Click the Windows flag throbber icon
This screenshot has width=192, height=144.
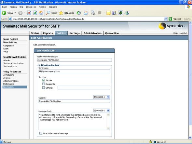[x=188, y=7]
